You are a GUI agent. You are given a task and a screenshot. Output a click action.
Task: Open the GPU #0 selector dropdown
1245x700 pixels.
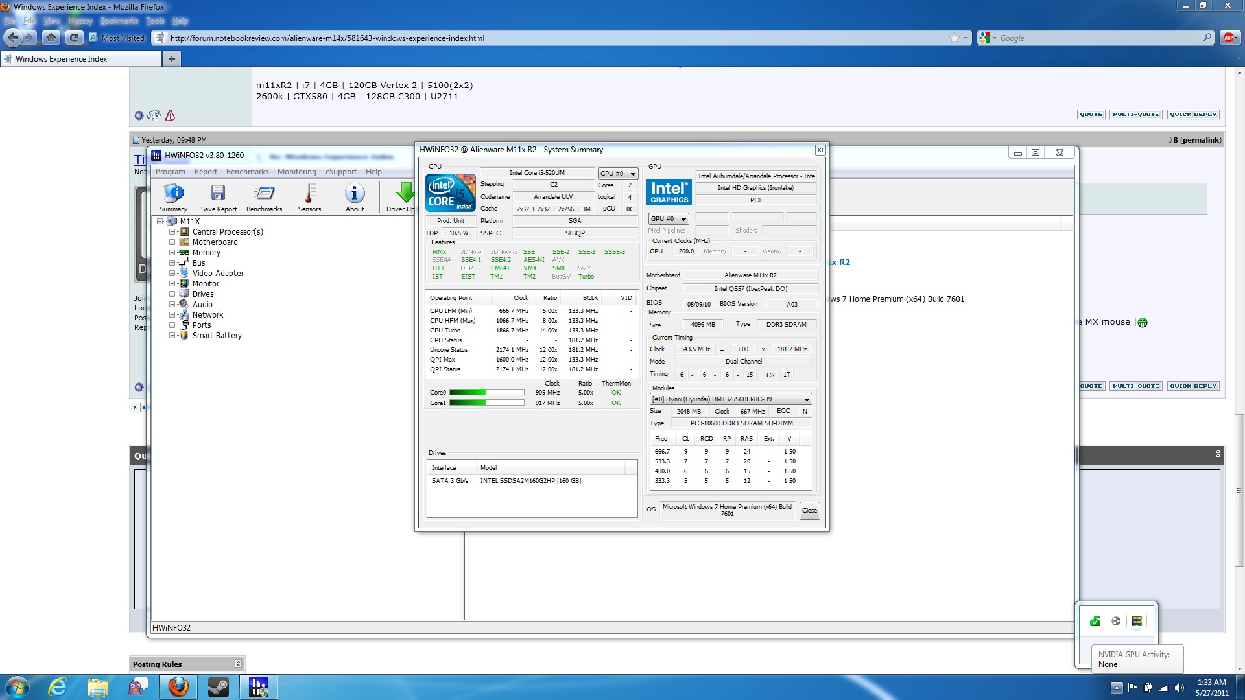click(669, 219)
